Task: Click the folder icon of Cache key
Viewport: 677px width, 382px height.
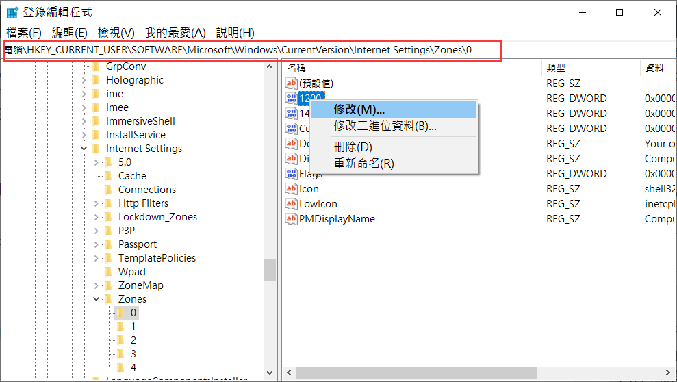Action: 109,176
